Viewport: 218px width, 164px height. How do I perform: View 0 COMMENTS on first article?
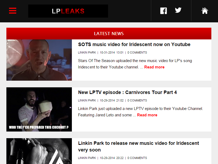(137, 52)
